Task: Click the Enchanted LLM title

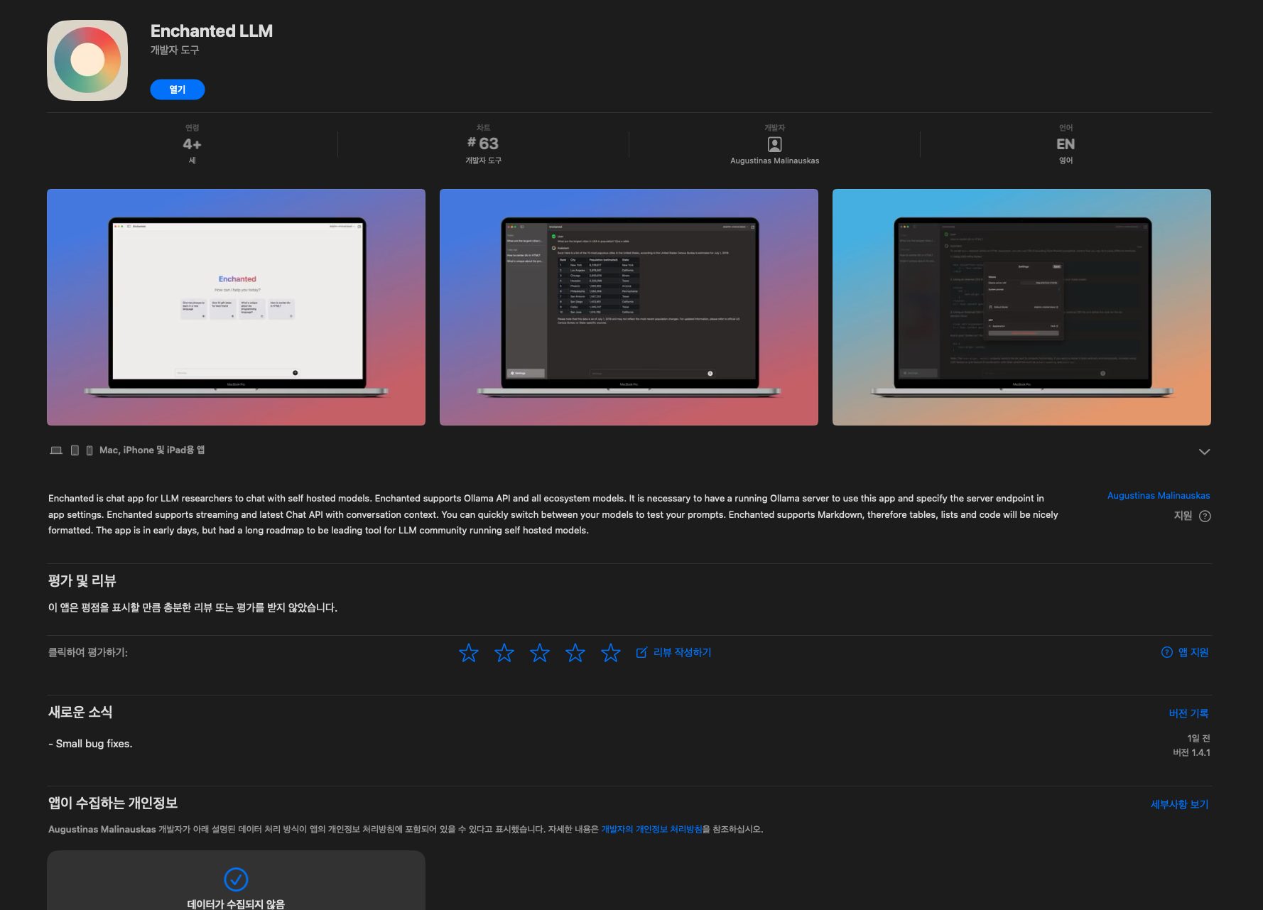Action: coord(212,31)
